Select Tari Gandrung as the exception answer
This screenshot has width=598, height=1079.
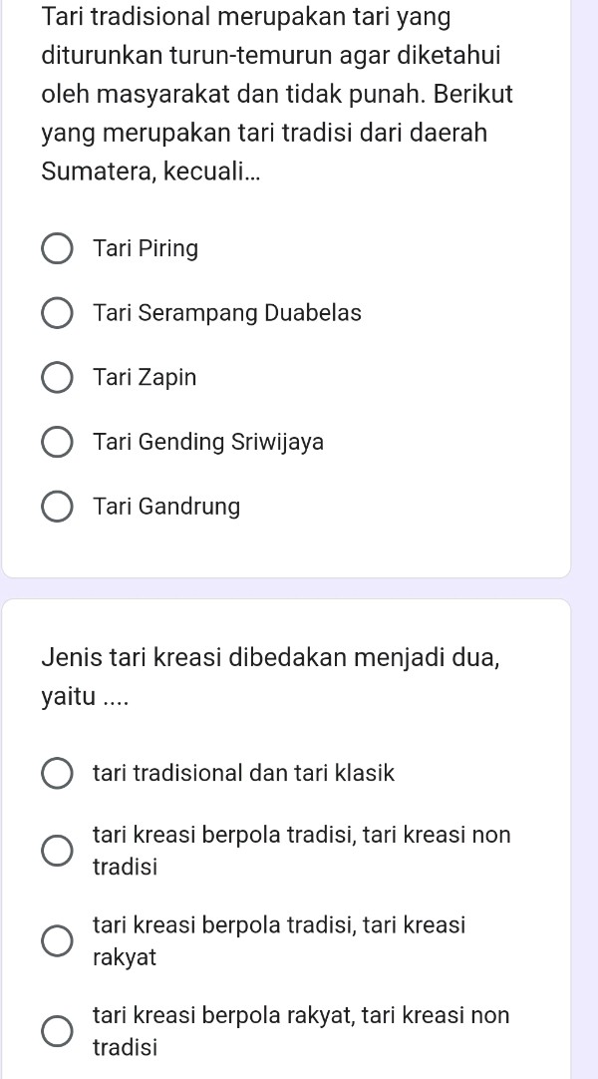57,507
